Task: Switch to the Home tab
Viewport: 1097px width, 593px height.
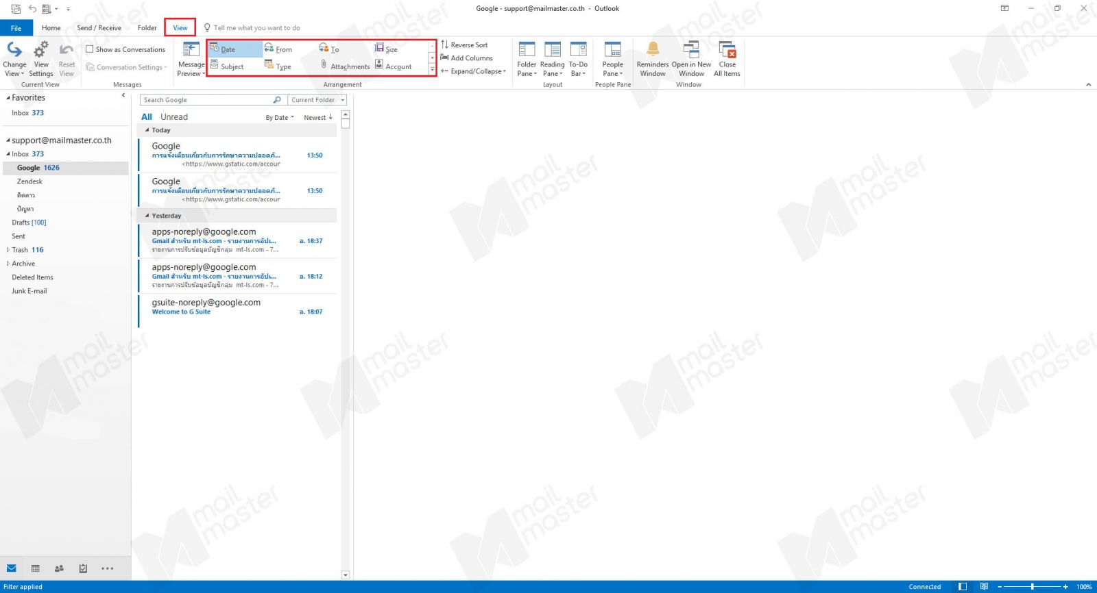Action: coord(51,28)
